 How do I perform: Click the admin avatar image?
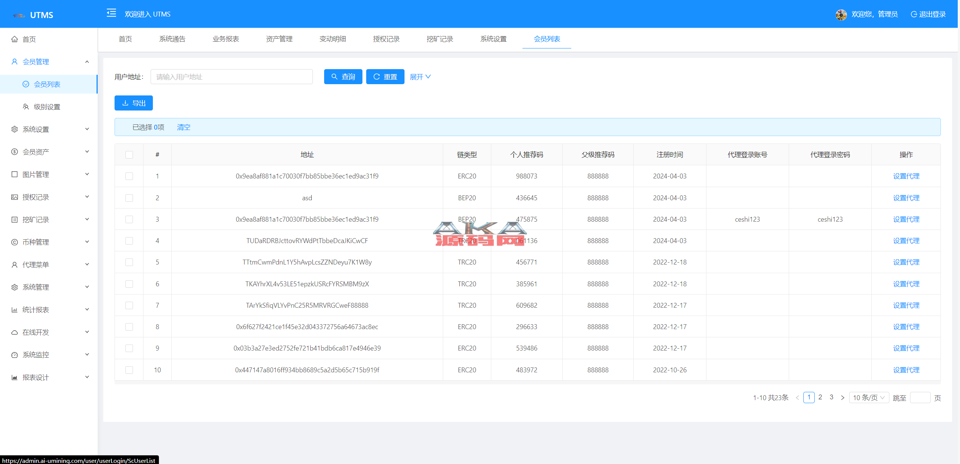pos(841,14)
